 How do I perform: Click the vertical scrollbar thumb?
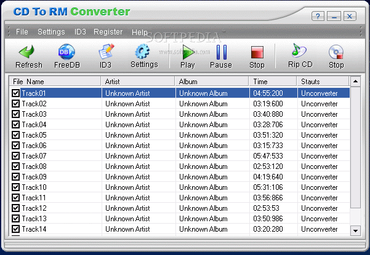tap(355, 147)
